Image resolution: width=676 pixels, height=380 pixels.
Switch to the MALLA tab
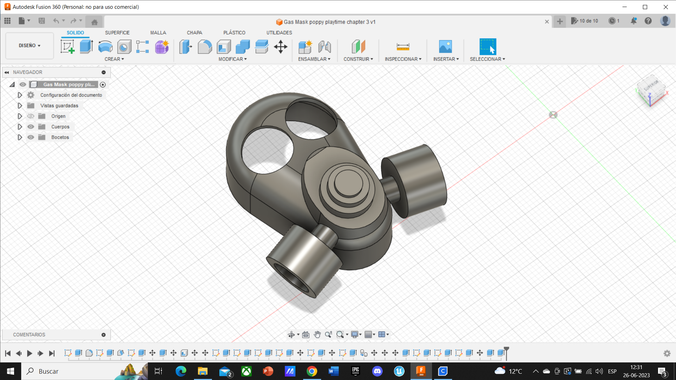[x=158, y=32]
